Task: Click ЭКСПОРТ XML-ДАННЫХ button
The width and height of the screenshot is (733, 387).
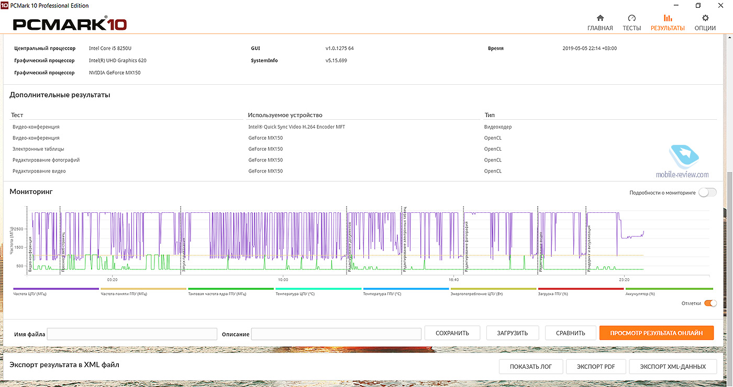Action: coord(673,367)
